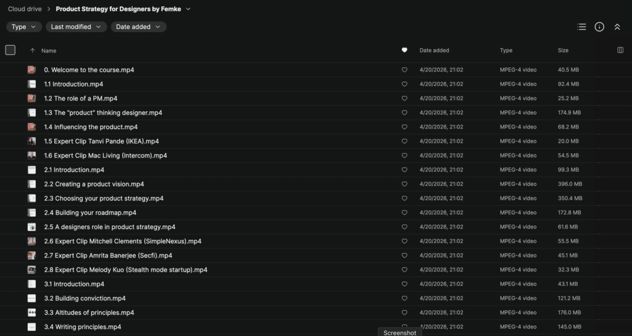Toggle the heart on 2.4 Building your roadmap.mp4
This screenshot has width=632, height=336.
pos(404,212)
